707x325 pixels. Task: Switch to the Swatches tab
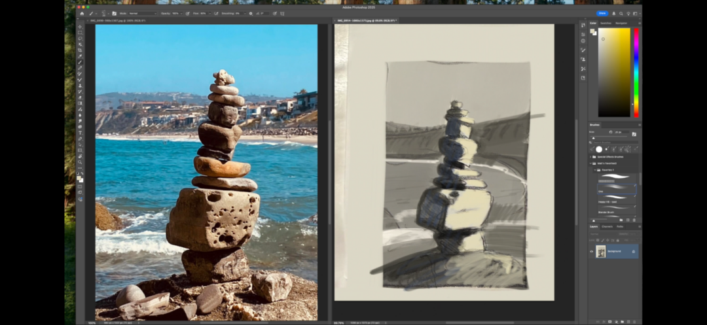click(x=606, y=23)
